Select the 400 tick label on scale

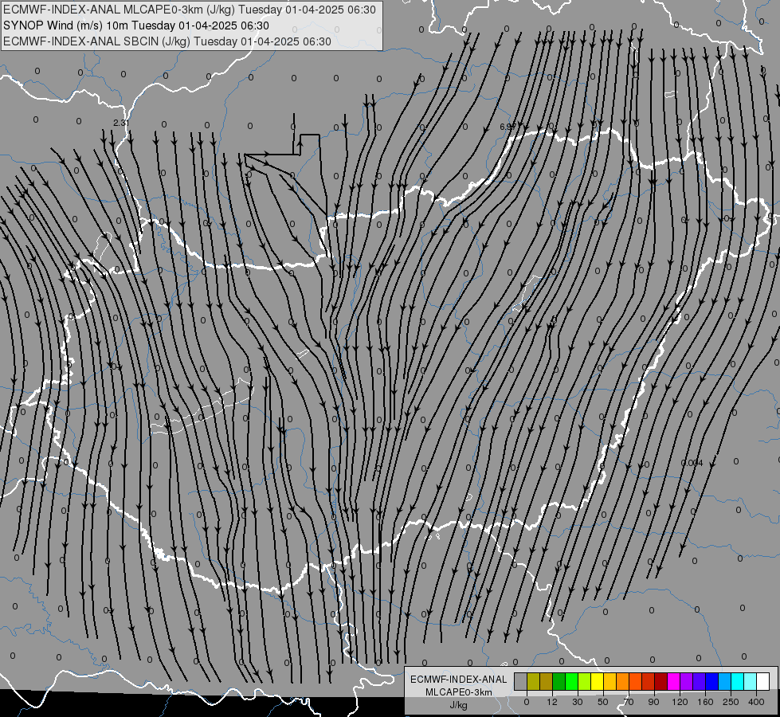pos(756,702)
